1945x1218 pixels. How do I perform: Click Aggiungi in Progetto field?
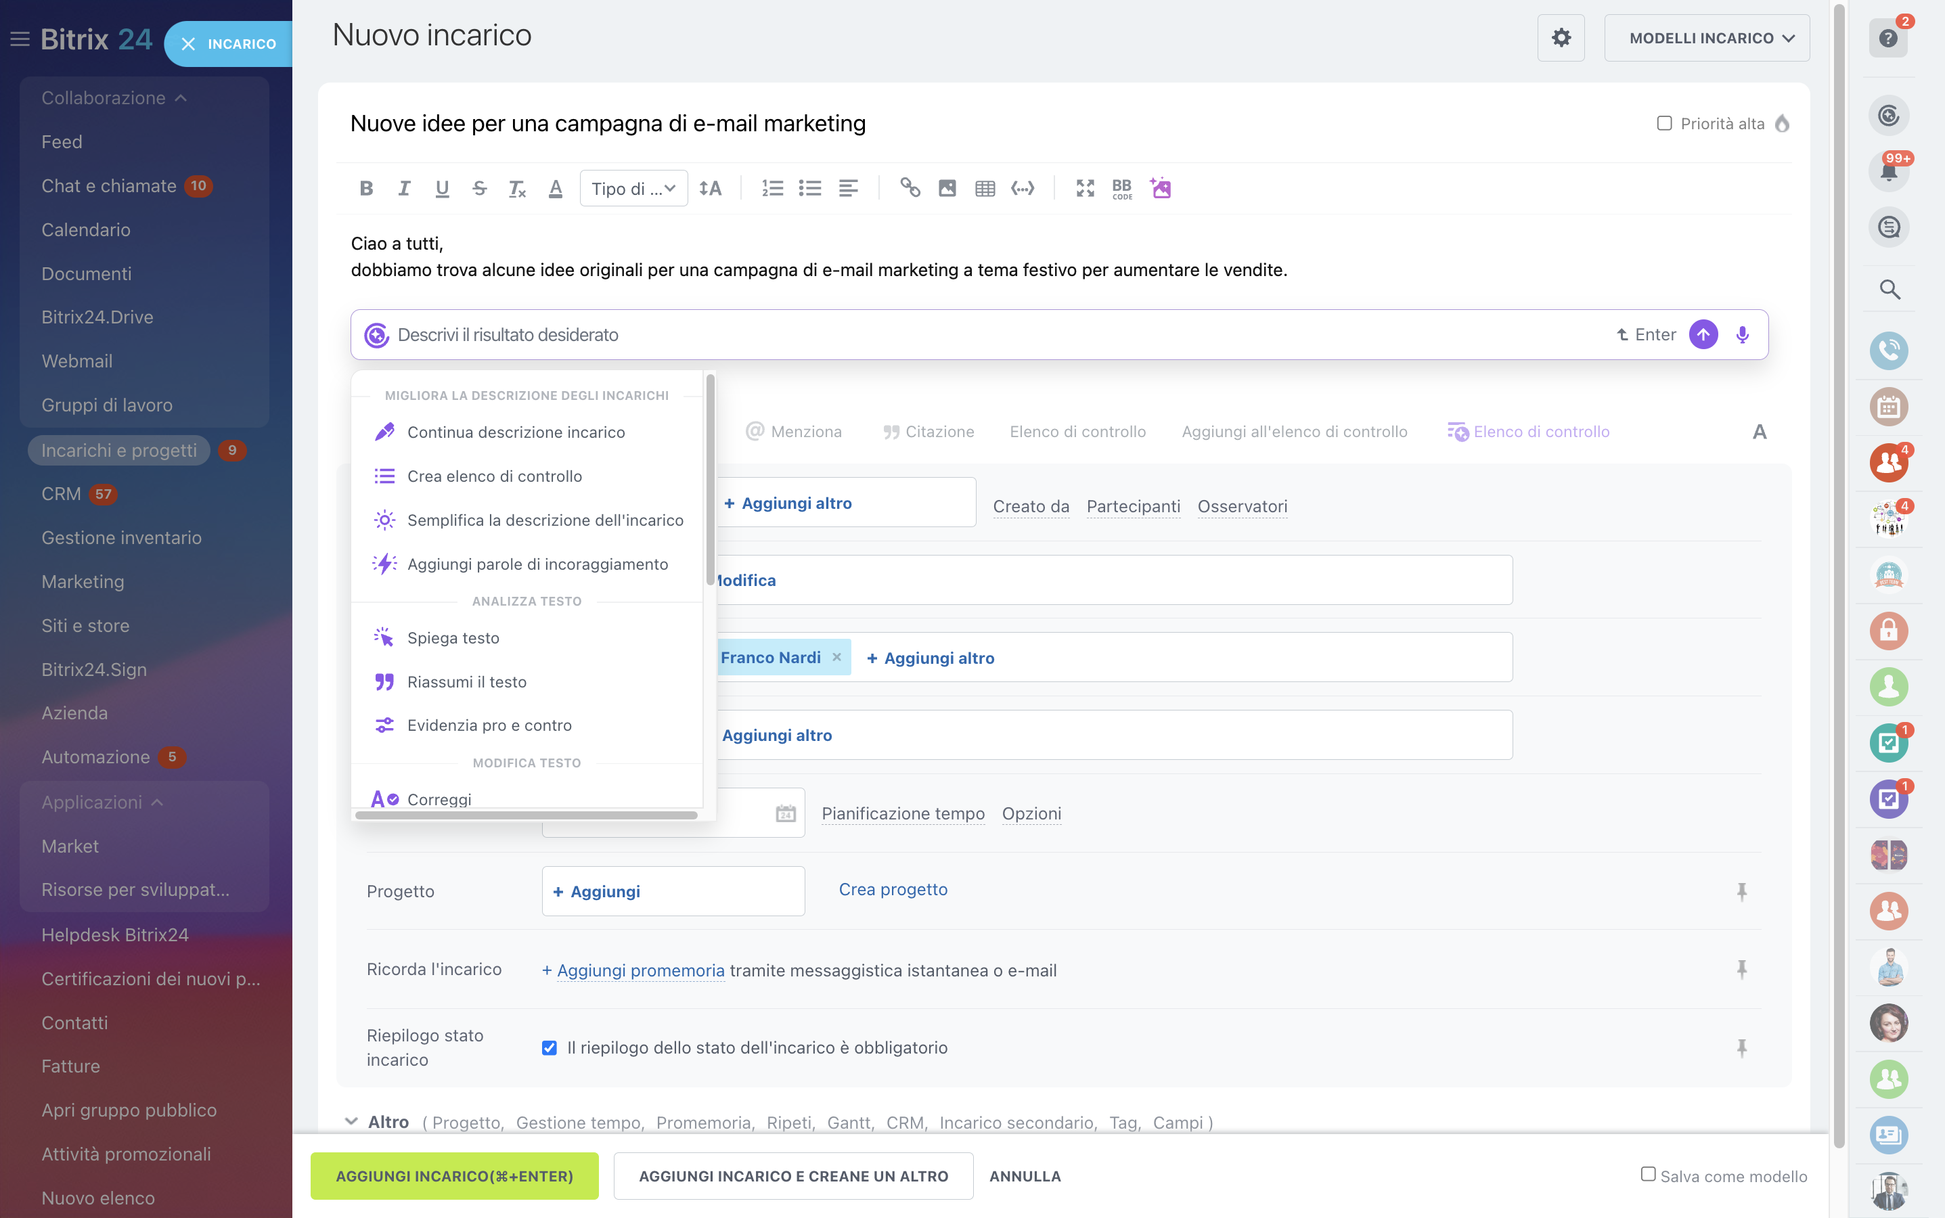596,891
